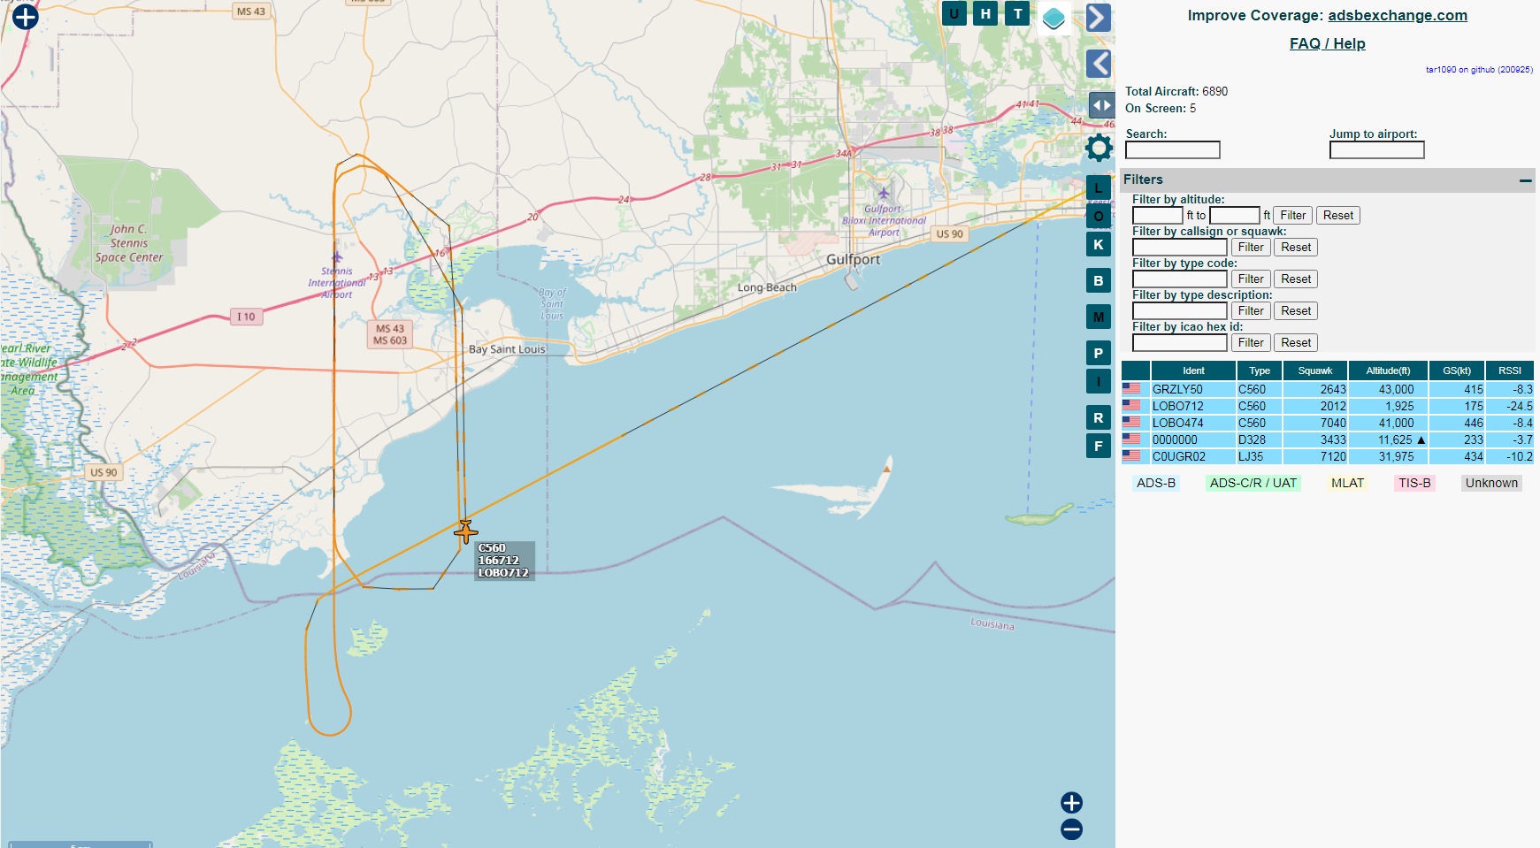
Task: Select the COUGR02 table row
Action: (x=1327, y=456)
